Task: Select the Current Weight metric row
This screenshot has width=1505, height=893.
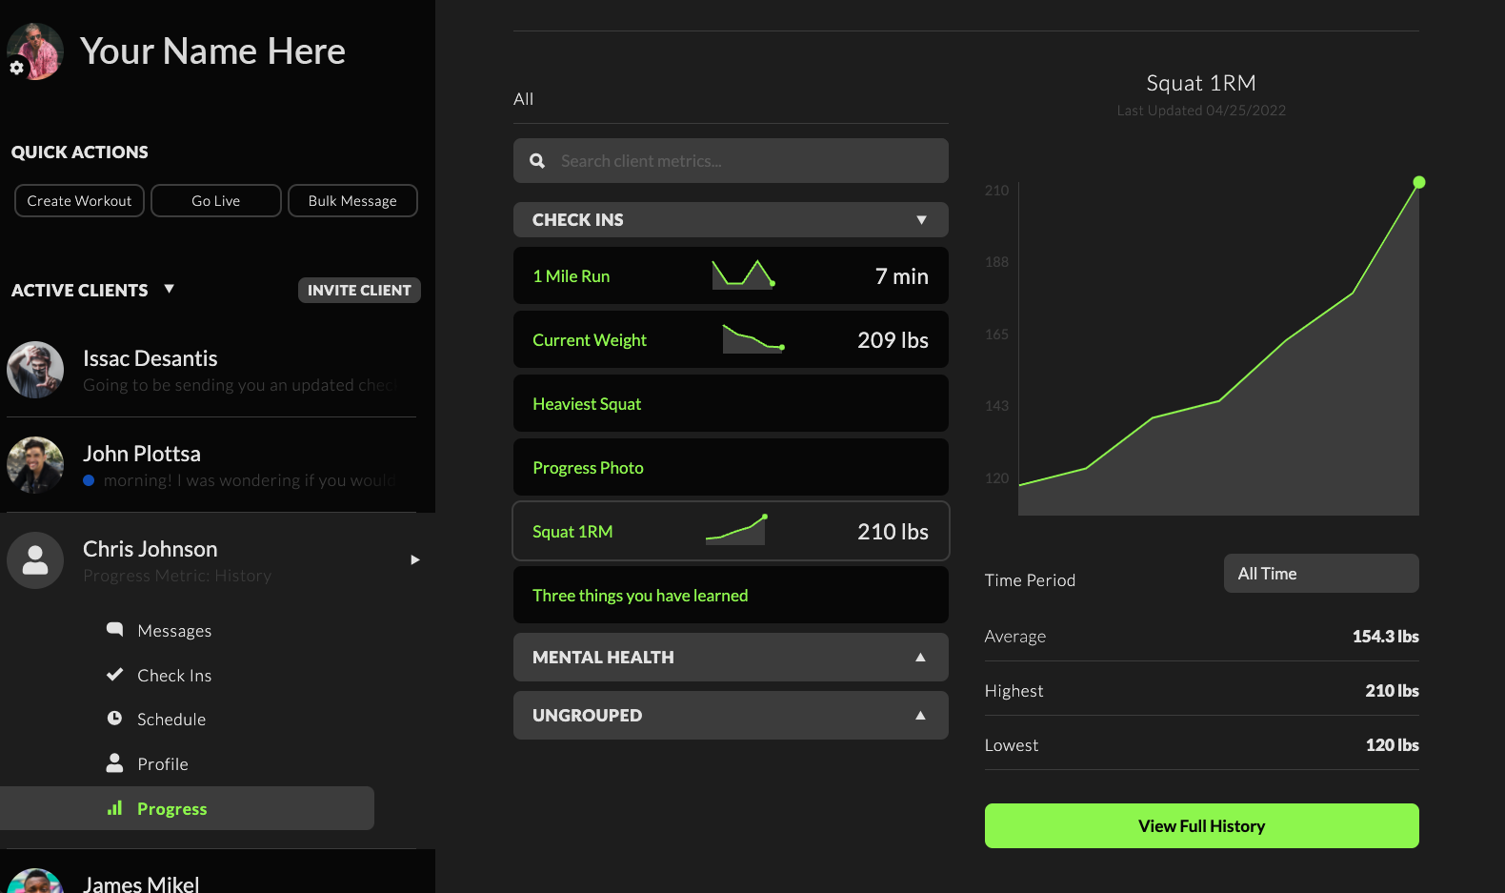Action: (731, 340)
